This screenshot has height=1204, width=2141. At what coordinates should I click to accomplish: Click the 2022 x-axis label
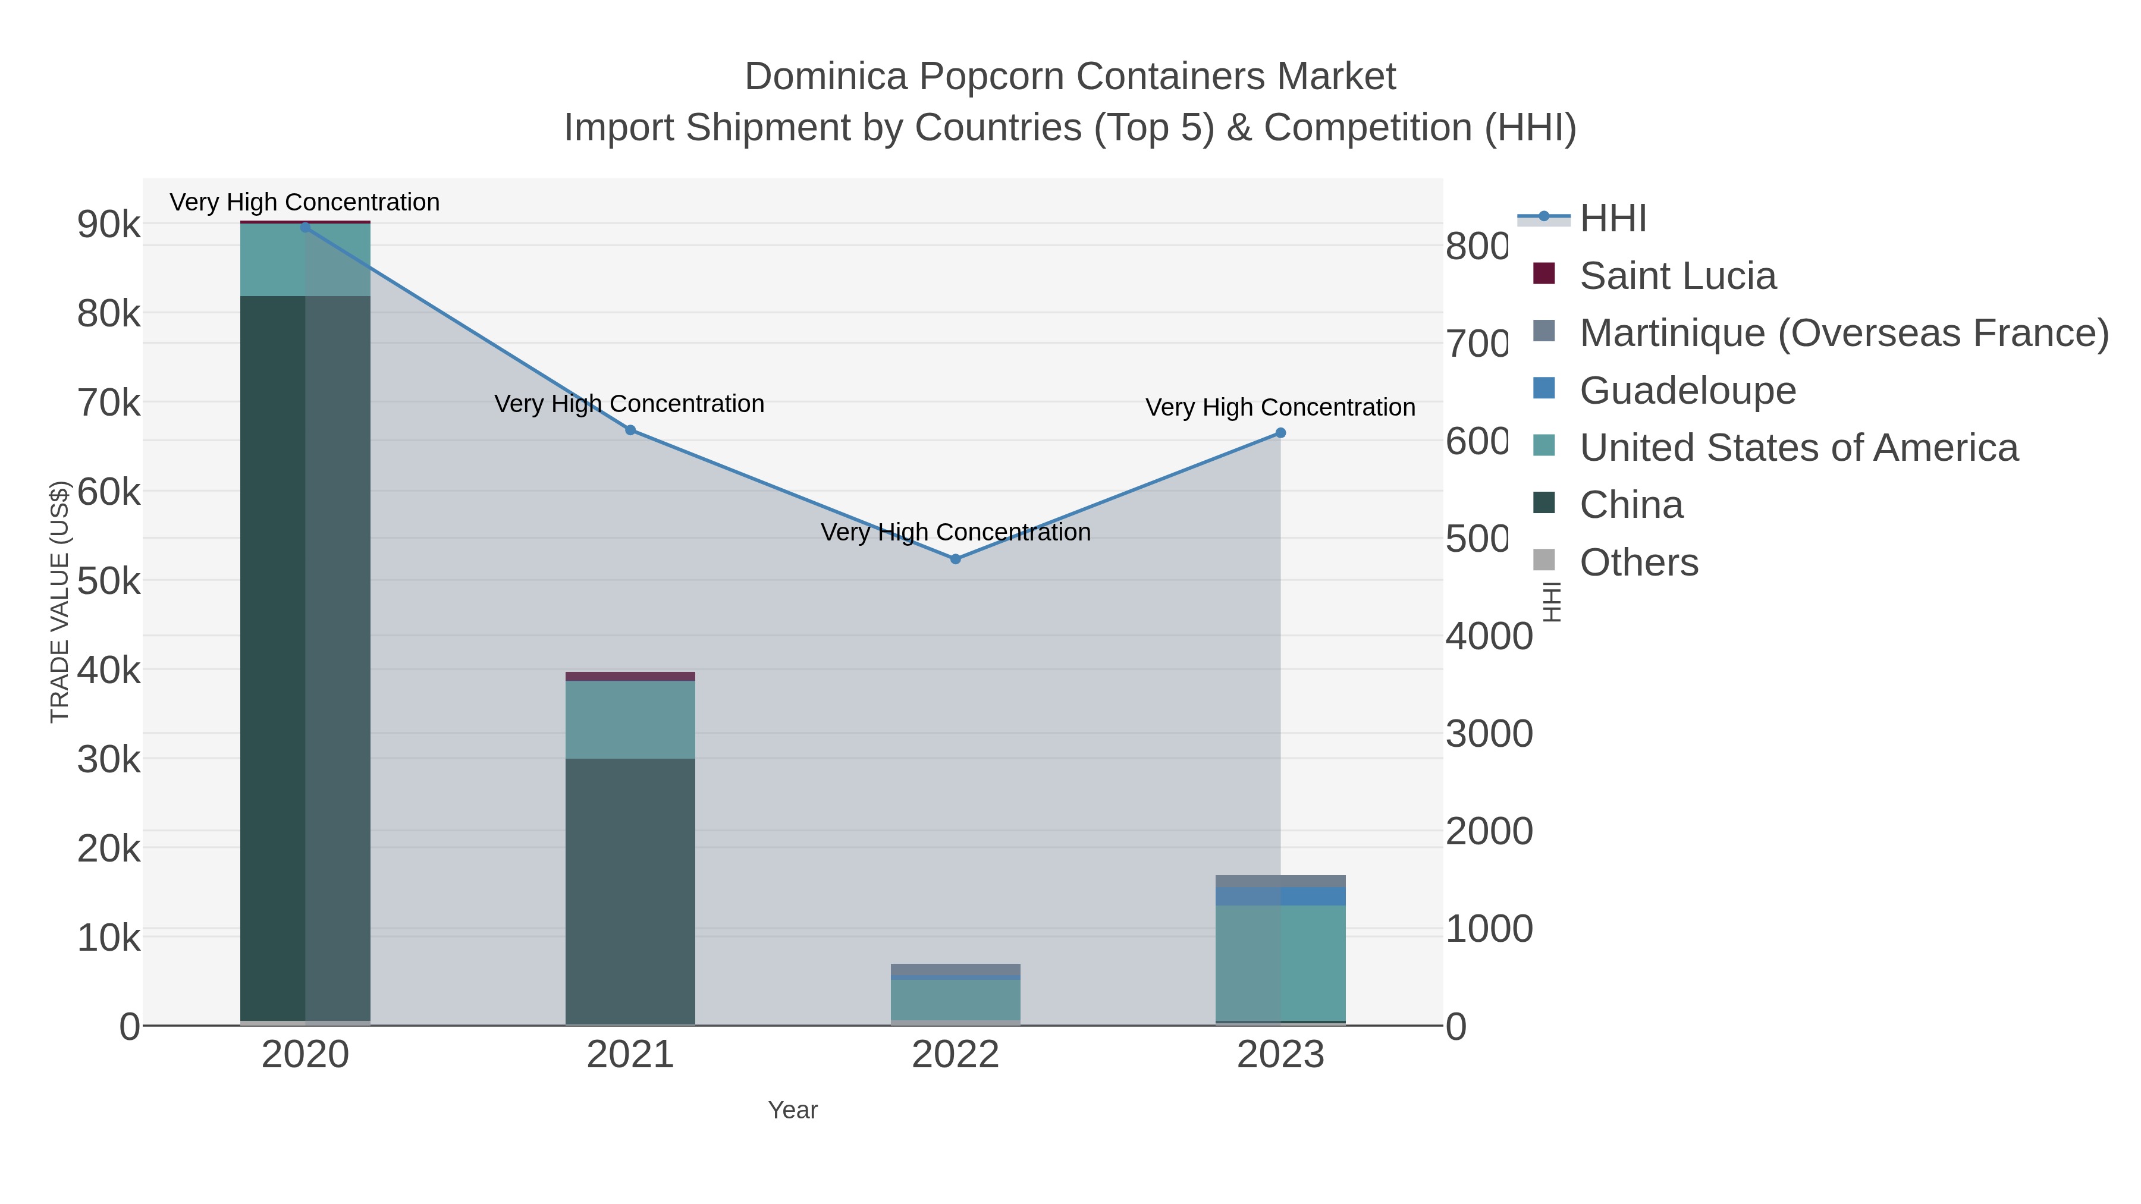(x=956, y=1055)
